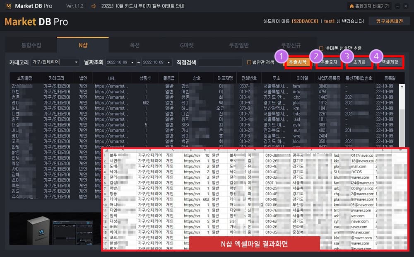
Task: Sort by the 등록일 column header
Action: tap(390, 78)
